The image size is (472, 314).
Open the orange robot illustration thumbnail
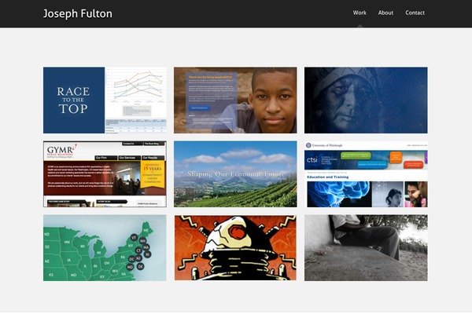tap(235, 248)
